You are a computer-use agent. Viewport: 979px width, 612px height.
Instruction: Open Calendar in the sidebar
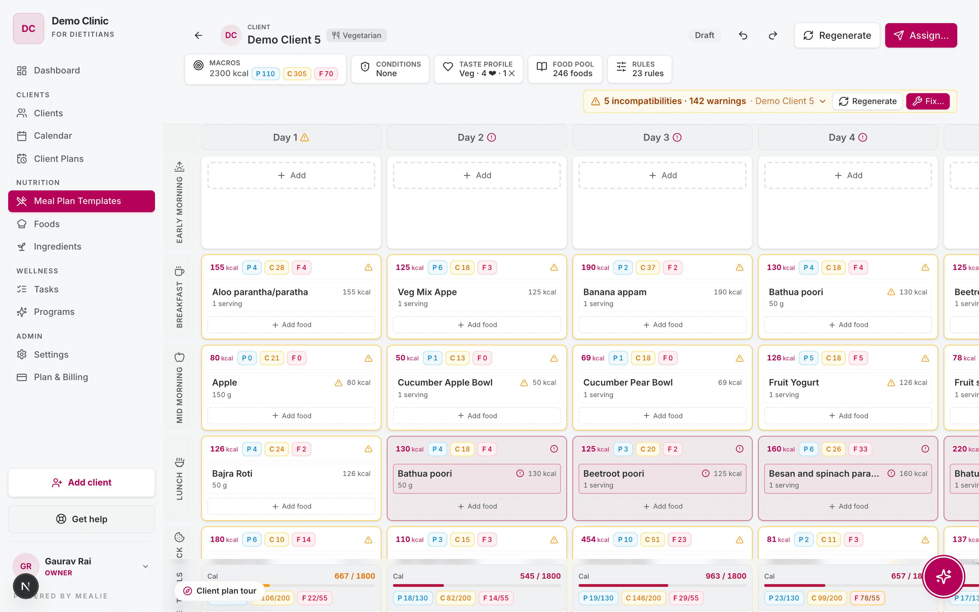click(x=81, y=136)
